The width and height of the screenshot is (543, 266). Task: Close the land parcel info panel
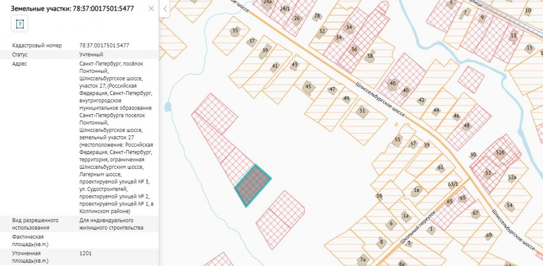click(x=151, y=8)
